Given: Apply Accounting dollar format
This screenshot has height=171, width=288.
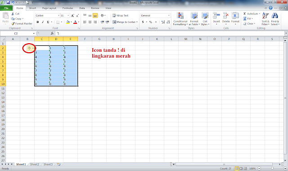Looking at the screenshot, I should coord(143,22).
